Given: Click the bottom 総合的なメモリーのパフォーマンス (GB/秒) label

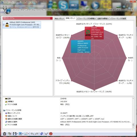Looking at the screenshot, I should (94, 92).
